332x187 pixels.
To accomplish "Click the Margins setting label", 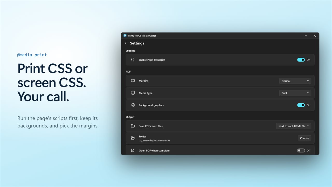I will 144,81.
